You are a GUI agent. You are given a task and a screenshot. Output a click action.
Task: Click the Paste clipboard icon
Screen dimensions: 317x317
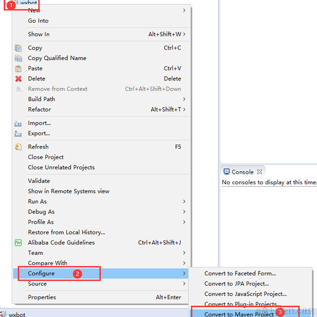[18, 69]
